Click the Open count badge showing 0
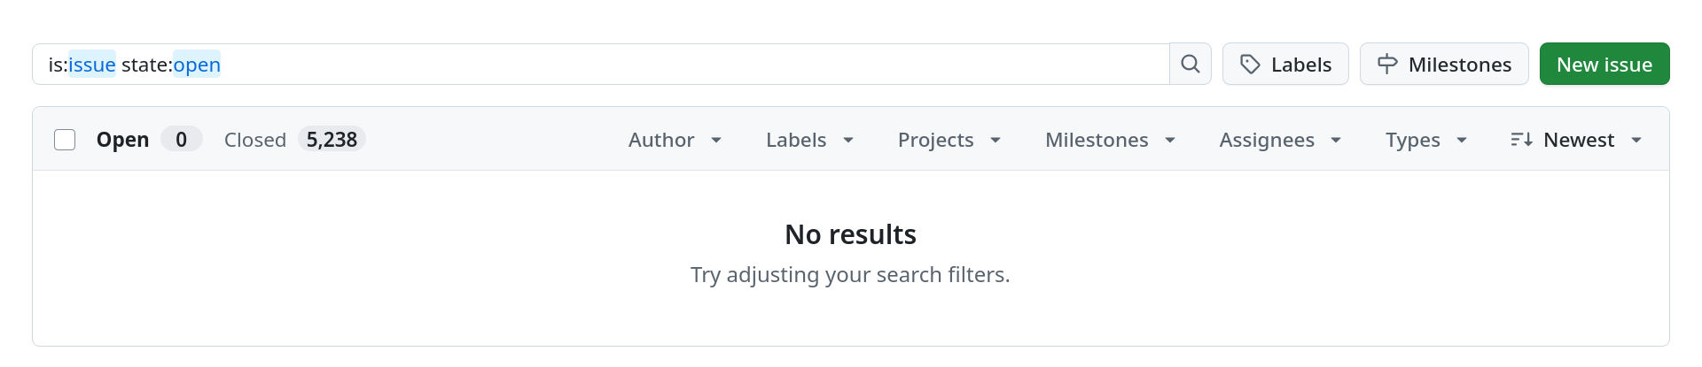This screenshot has height=367, width=1702. pyautogui.click(x=181, y=140)
